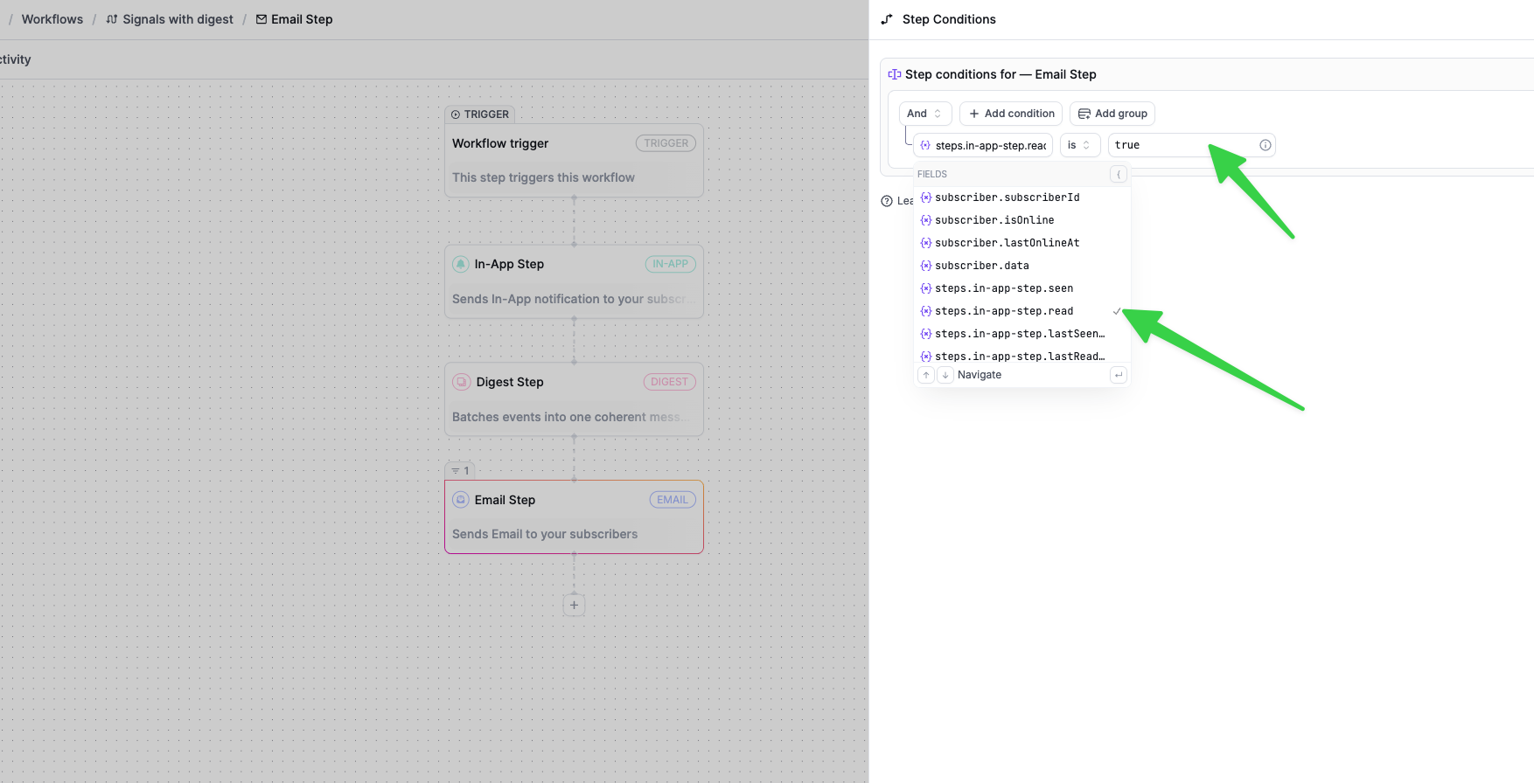1534x783 pixels.
Task: Click the Email Step envelope icon
Action: 461,500
